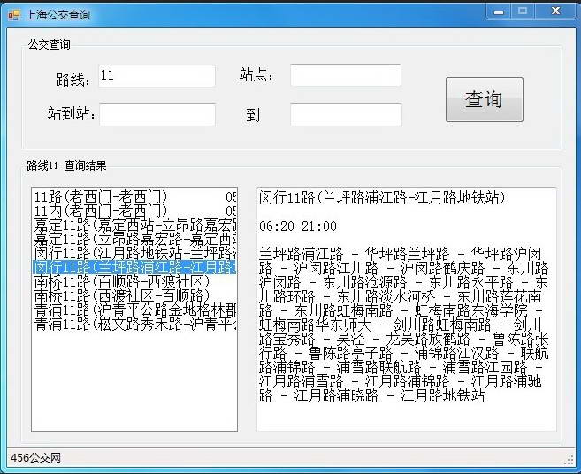Maximize the 上海公交查询 window
The image size is (581, 474).
point(523,11)
